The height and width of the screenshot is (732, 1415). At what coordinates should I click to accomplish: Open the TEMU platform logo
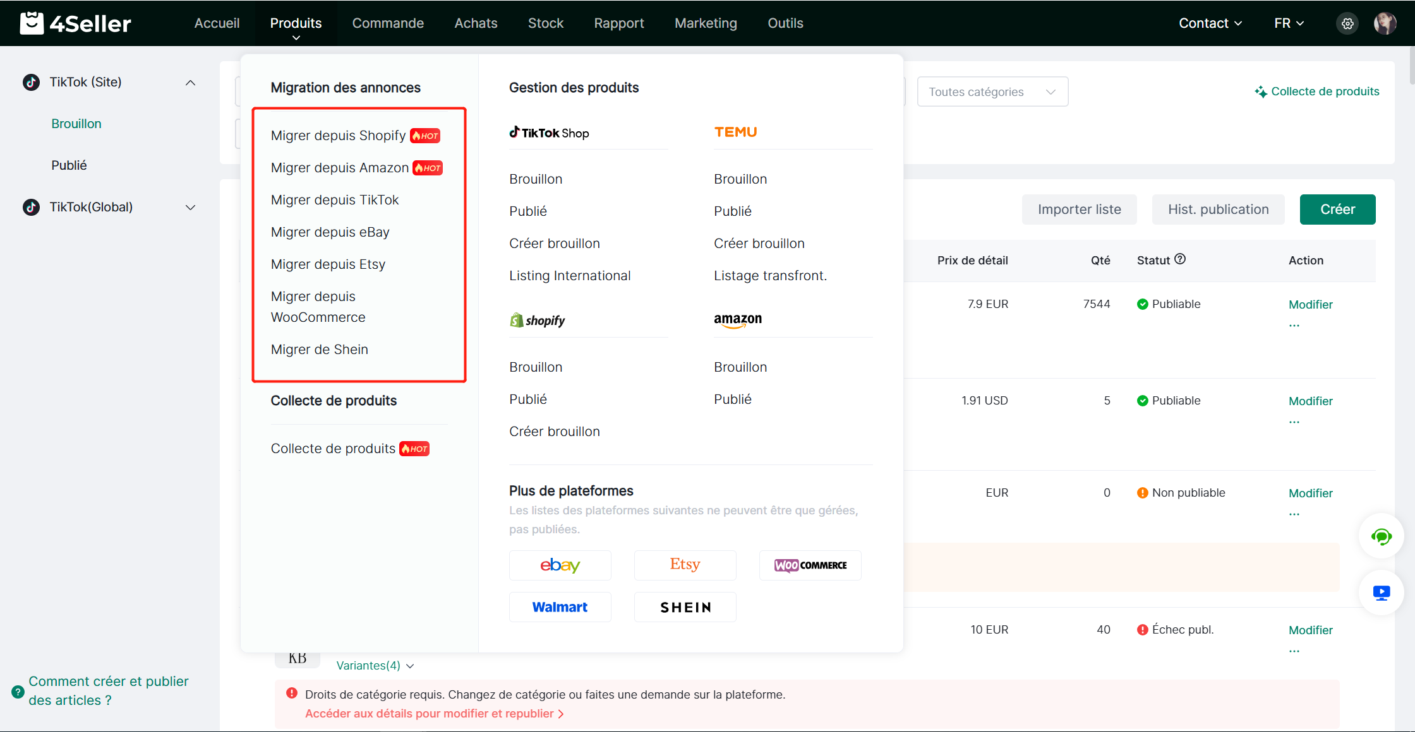[735, 132]
